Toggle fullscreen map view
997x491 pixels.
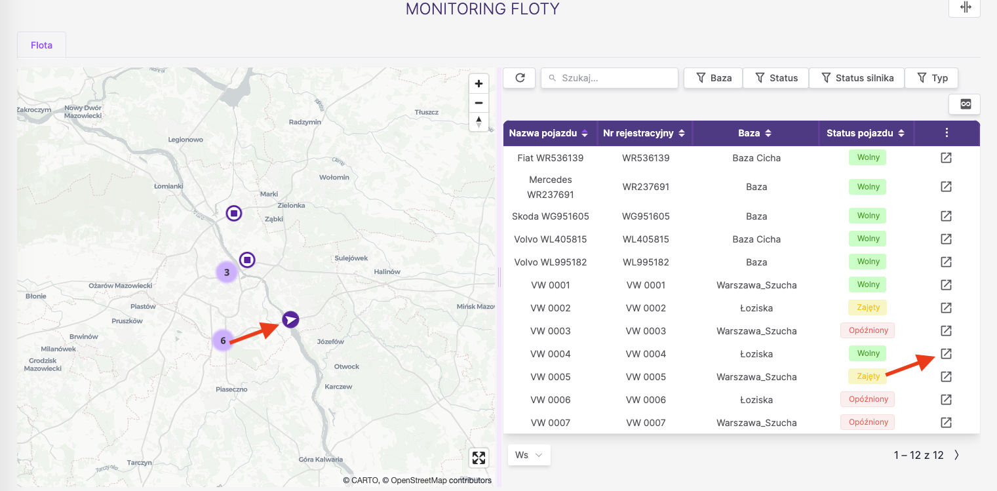479,458
